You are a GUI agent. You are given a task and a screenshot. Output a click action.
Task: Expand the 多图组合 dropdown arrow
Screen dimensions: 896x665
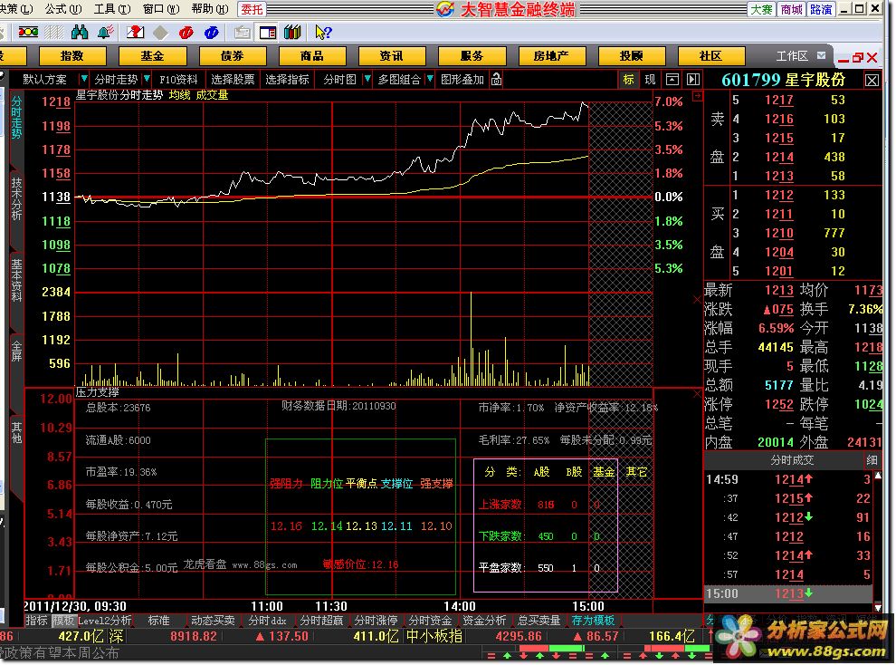pos(430,79)
